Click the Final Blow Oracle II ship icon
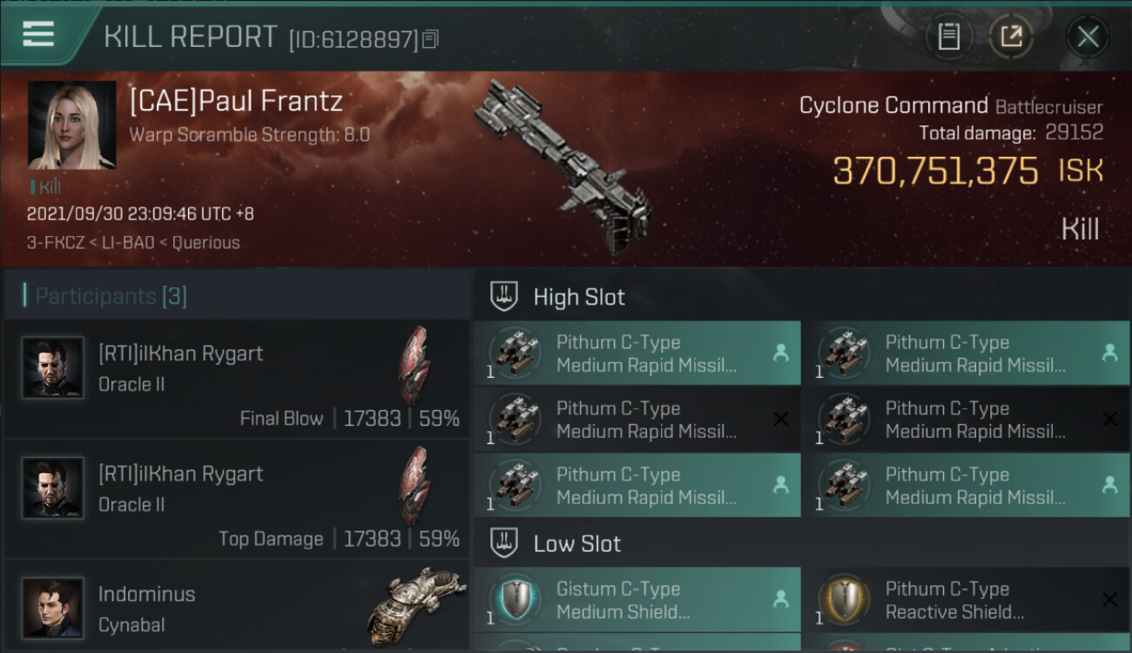 pos(414,366)
